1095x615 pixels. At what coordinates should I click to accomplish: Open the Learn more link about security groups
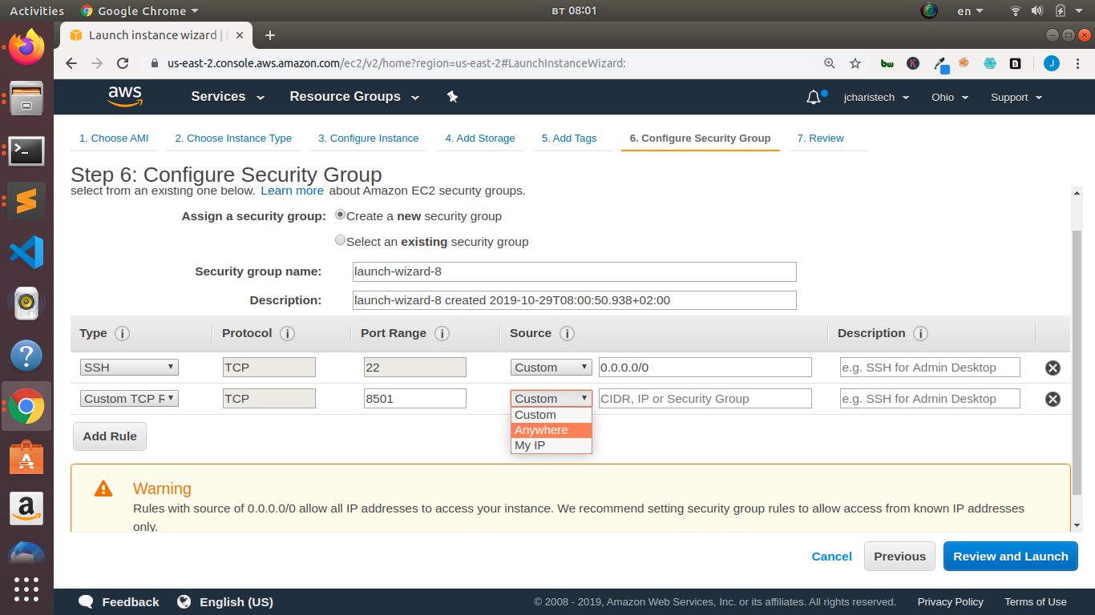click(x=292, y=191)
